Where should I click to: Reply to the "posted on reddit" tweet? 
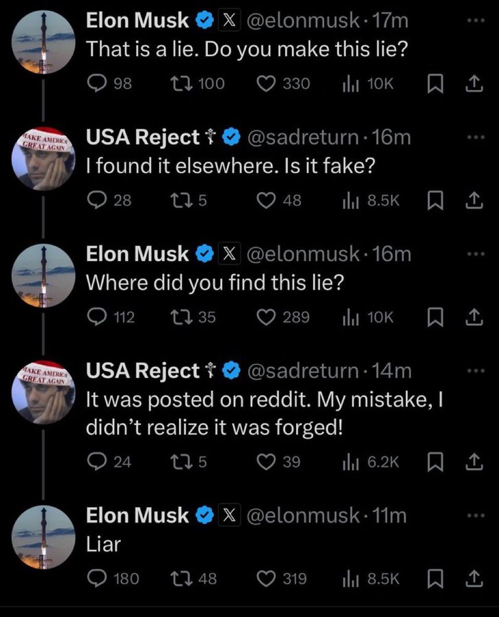click(x=97, y=462)
